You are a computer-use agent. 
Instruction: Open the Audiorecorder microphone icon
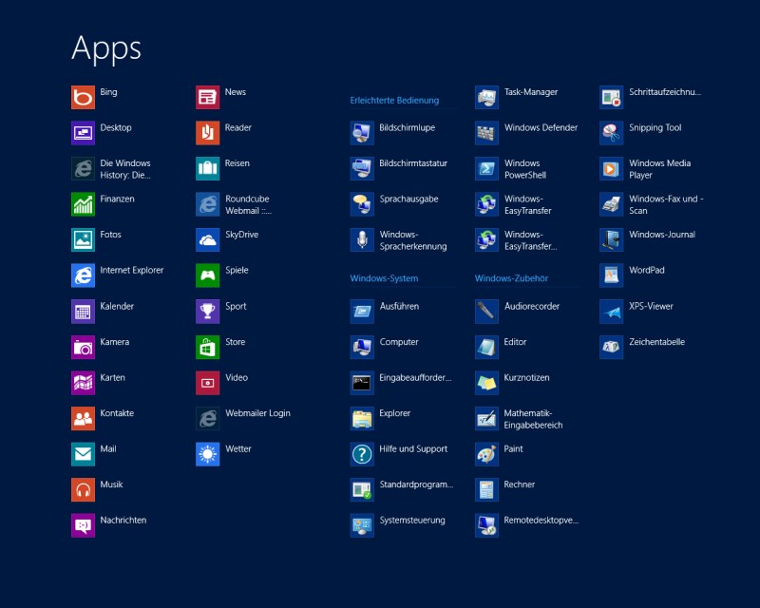(486, 312)
